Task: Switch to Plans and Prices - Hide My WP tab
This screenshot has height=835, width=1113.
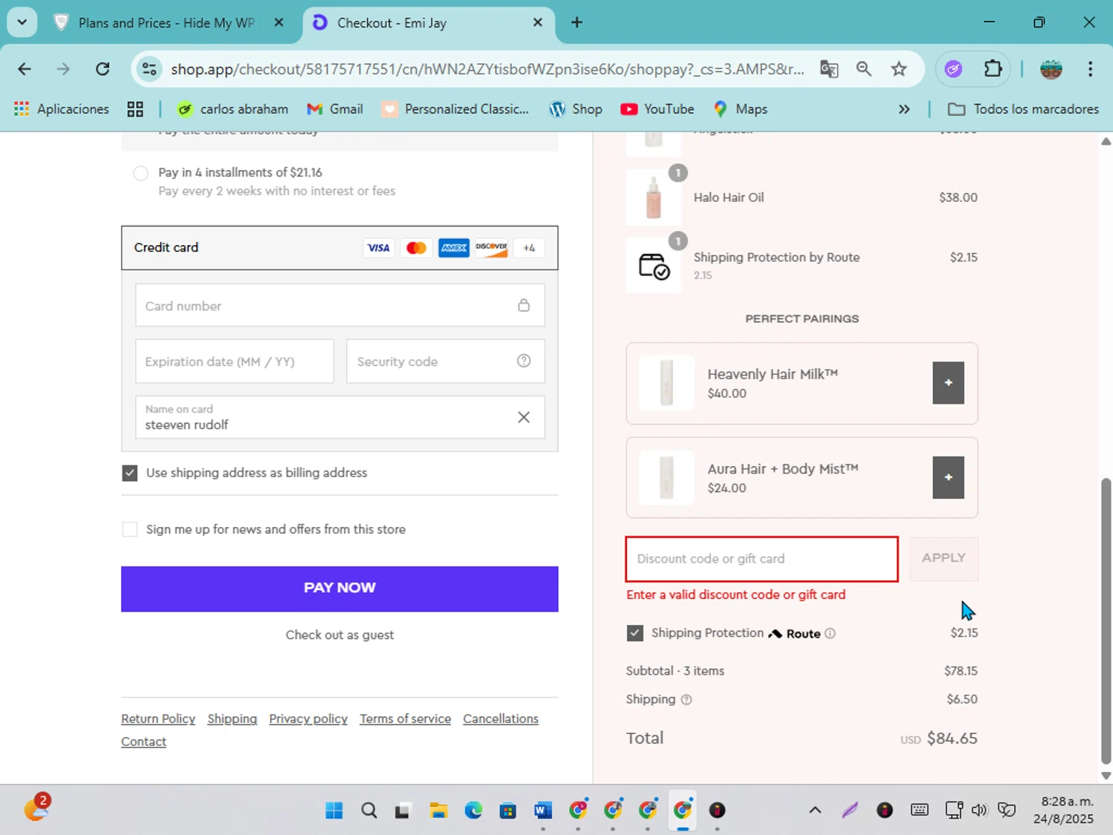Action: pyautogui.click(x=166, y=23)
